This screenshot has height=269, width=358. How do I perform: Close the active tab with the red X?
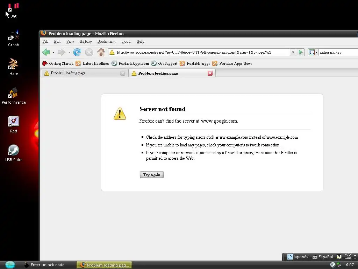[x=210, y=73]
